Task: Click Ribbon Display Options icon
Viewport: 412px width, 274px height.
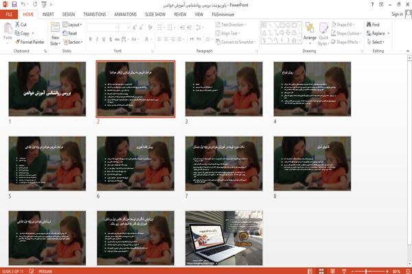Action: (x=381, y=5)
